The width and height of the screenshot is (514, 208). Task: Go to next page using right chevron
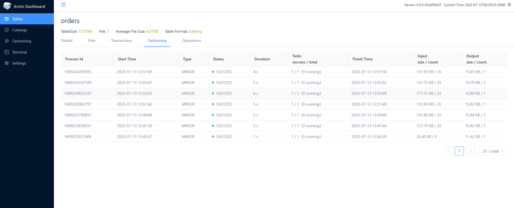470,151
